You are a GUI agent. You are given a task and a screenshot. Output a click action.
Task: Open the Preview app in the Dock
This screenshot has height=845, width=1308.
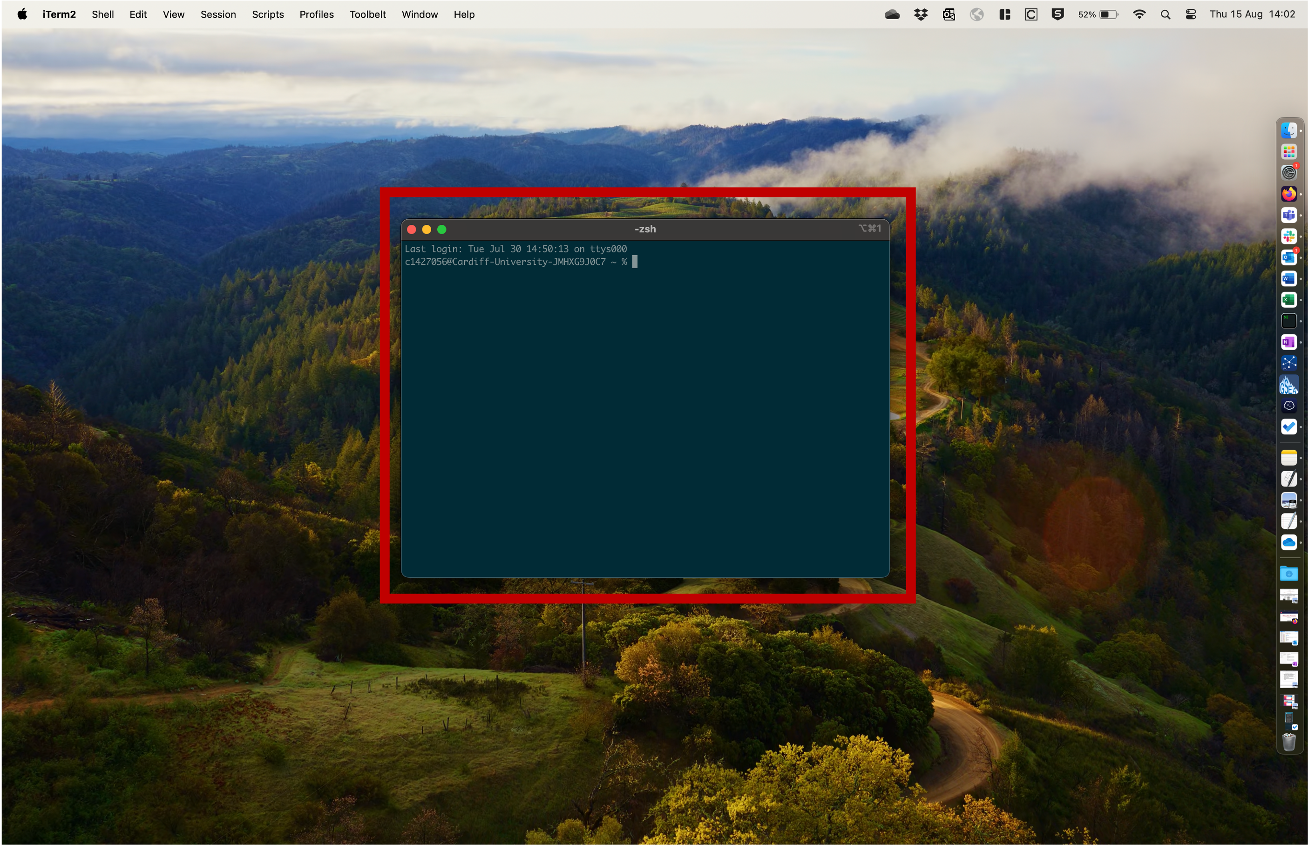[1288, 500]
